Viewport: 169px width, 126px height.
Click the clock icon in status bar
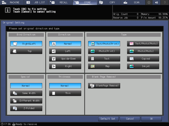[2, 124]
